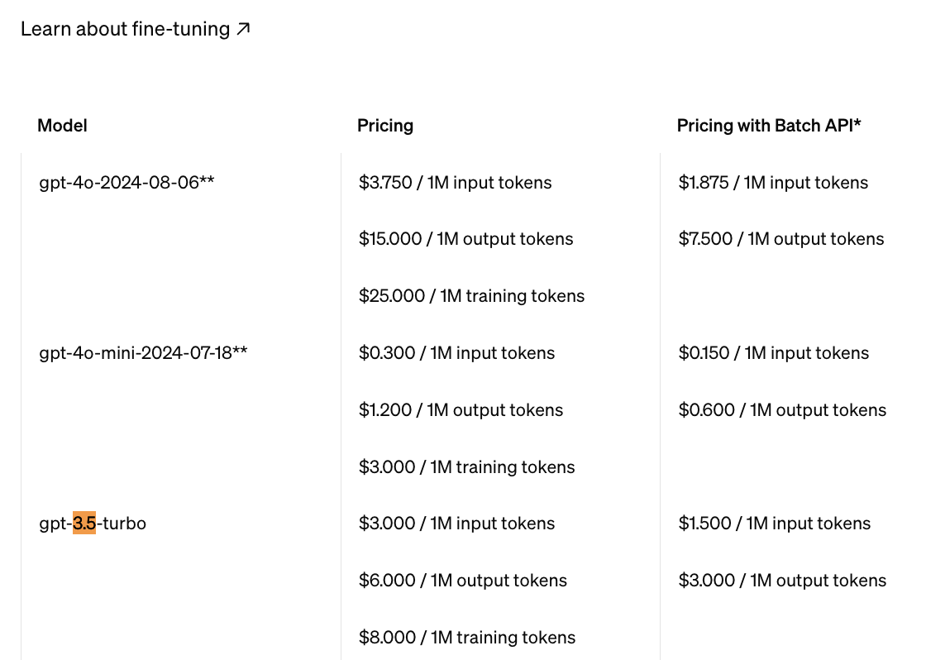This screenshot has height=660, width=926.
Task: Click the $8.000 / 1M training tokens price
Action: (x=467, y=638)
